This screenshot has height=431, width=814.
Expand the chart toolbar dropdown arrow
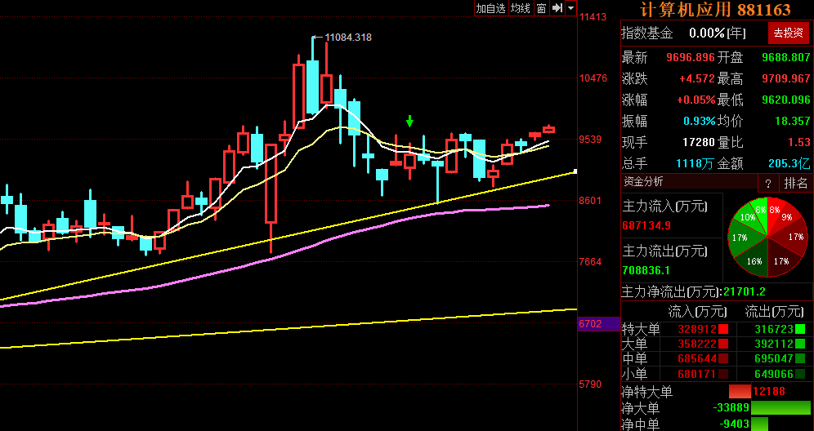(570, 8)
